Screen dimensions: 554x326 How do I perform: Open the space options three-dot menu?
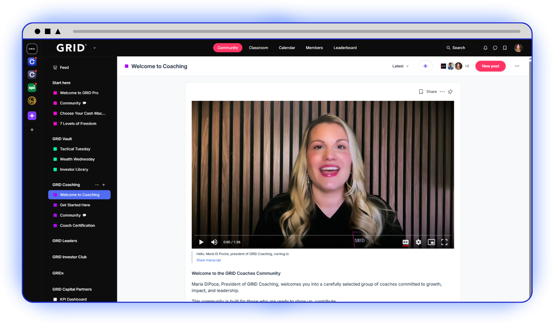[517, 66]
